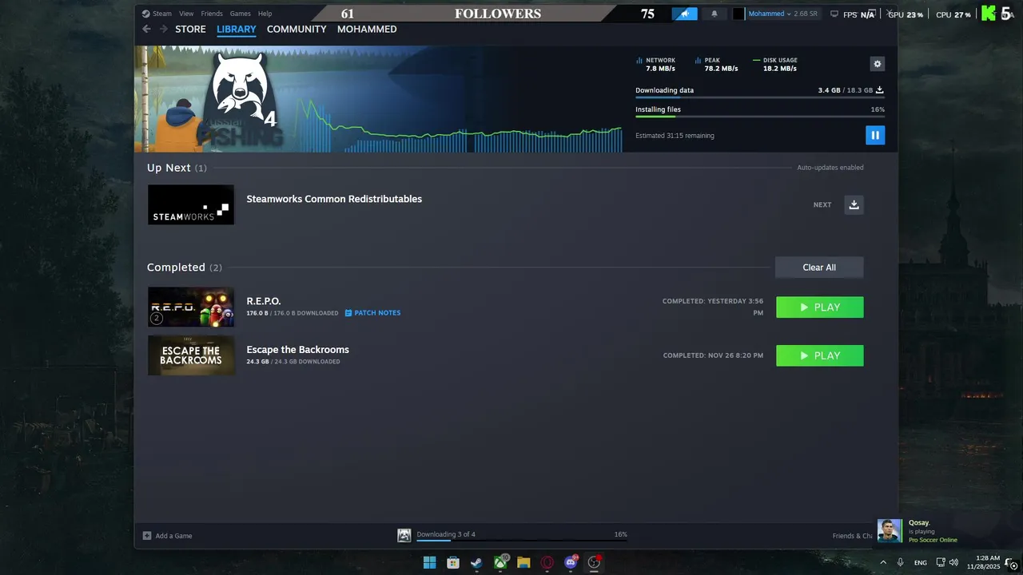Open Discord from the taskbar
The width and height of the screenshot is (1023, 575).
(571, 562)
